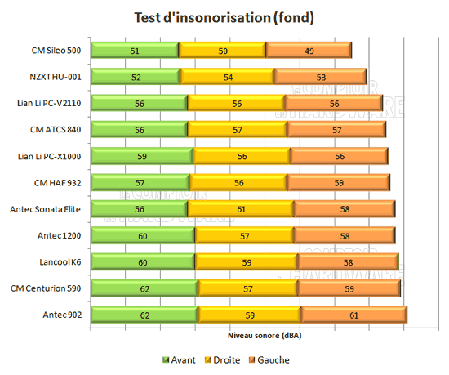
Task: Click the CM Centurion 590 green bar 62
Action: click(144, 288)
